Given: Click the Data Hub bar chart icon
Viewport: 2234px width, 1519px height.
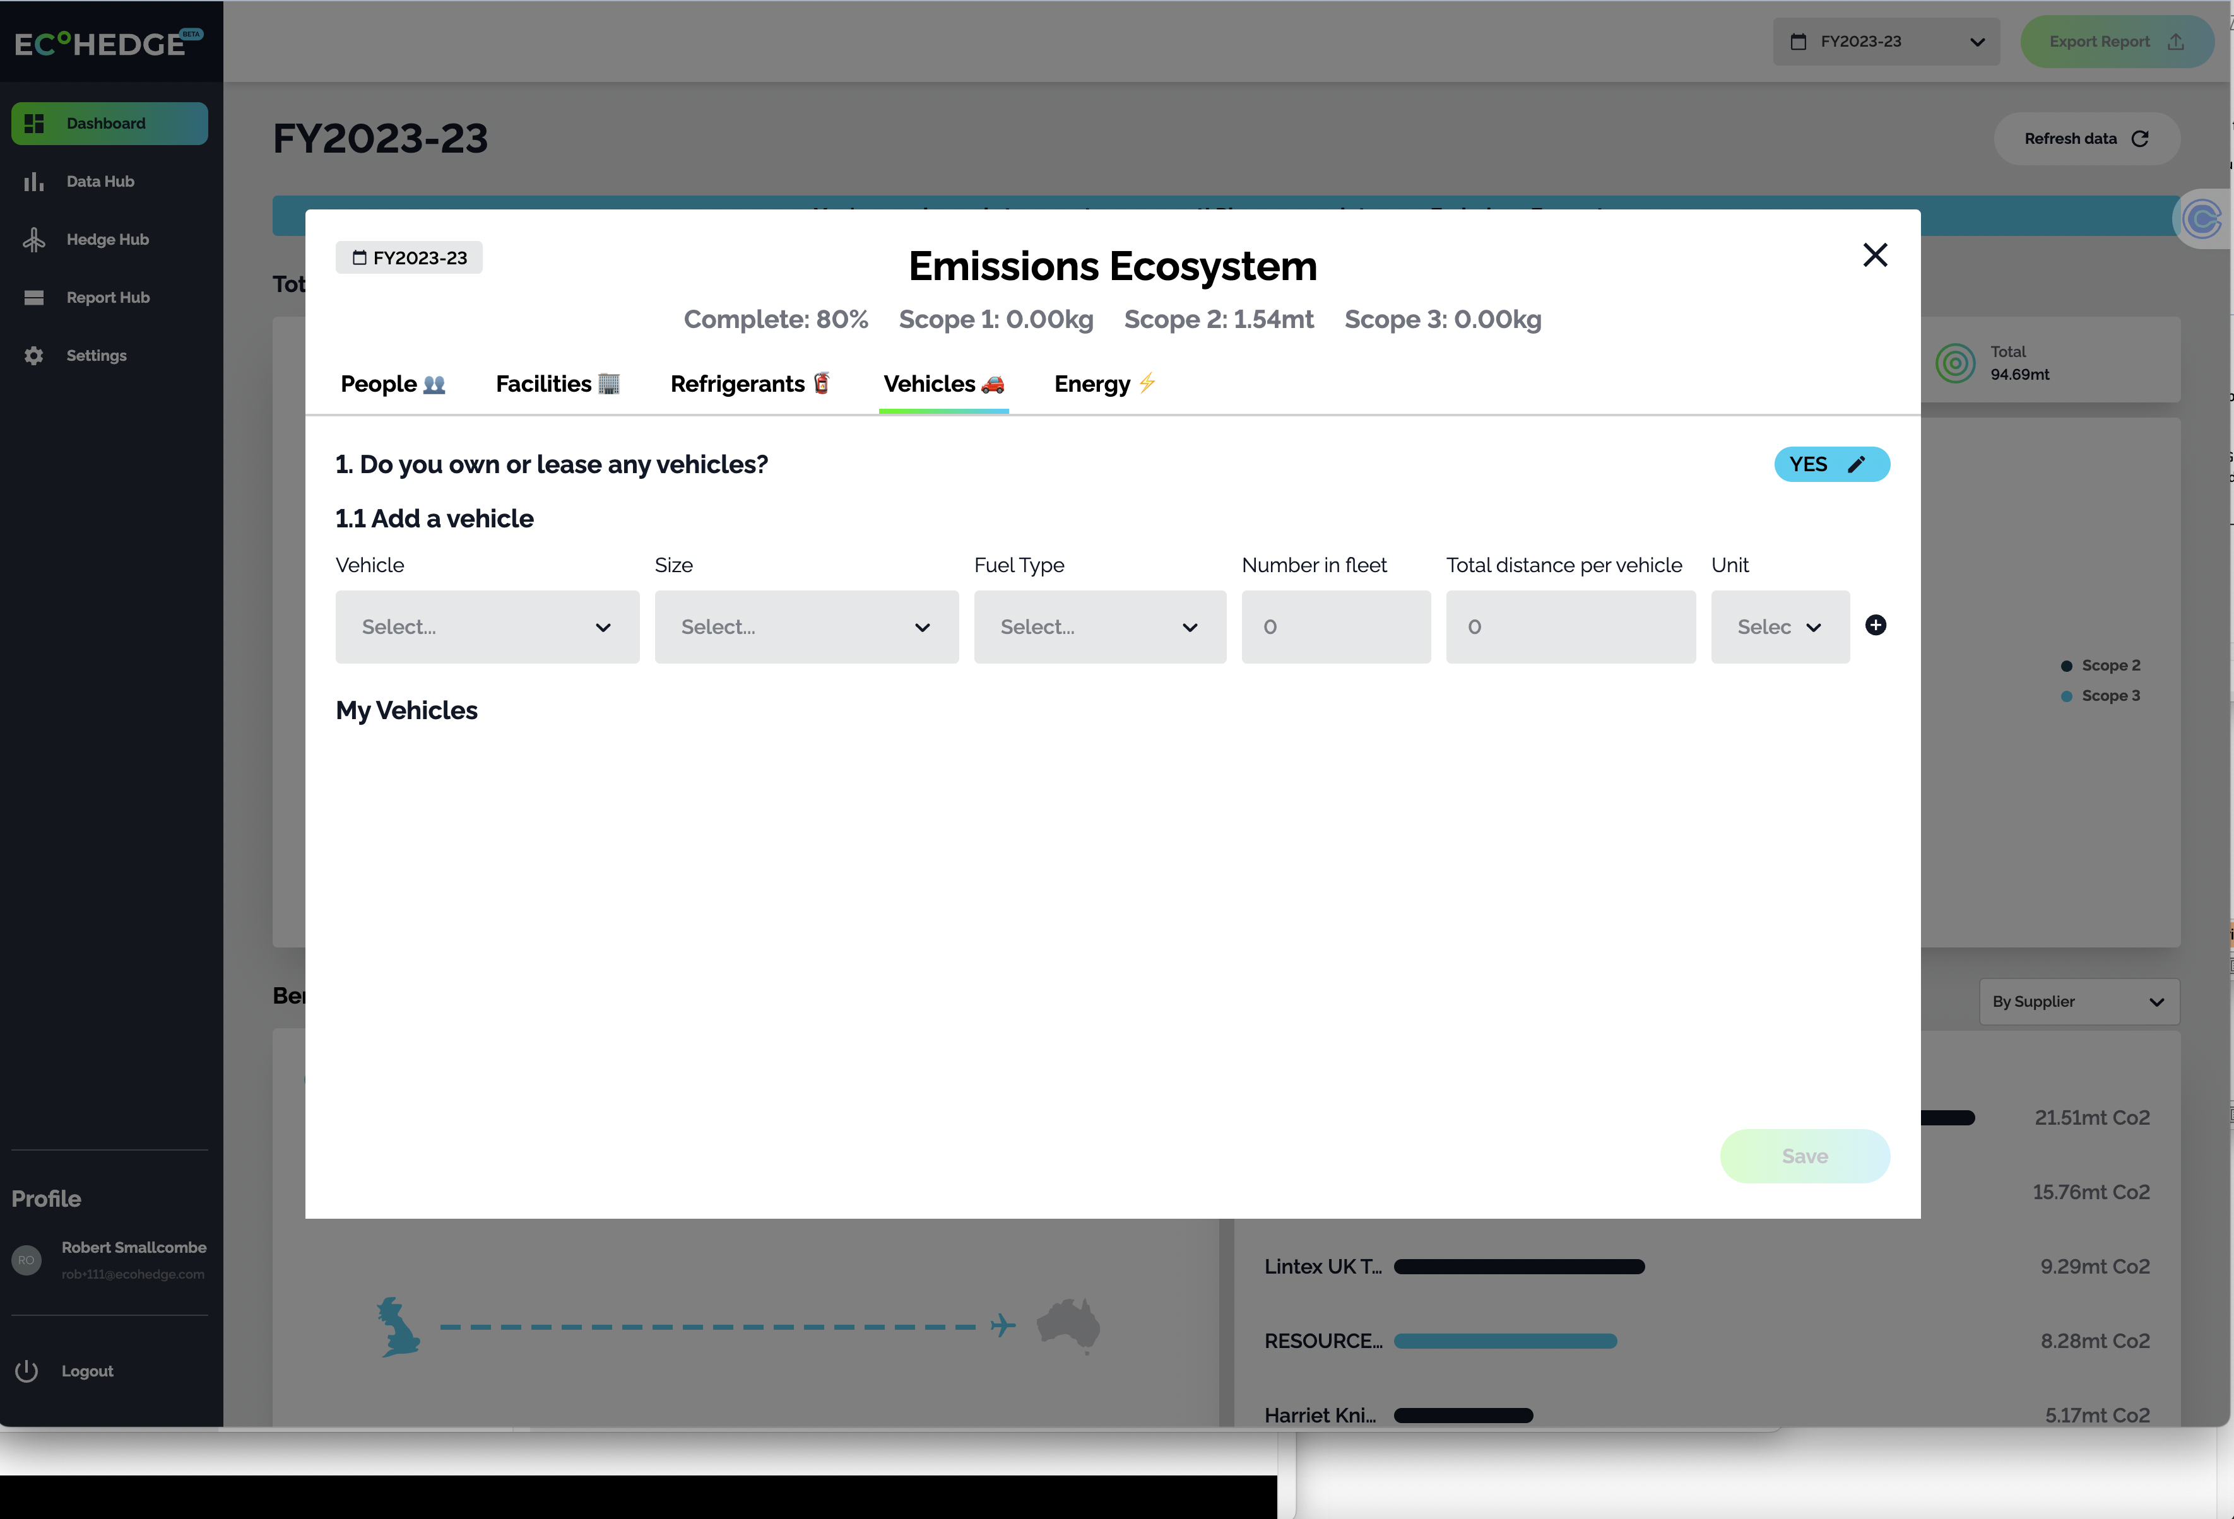Looking at the screenshot, I should coord(35,182).
